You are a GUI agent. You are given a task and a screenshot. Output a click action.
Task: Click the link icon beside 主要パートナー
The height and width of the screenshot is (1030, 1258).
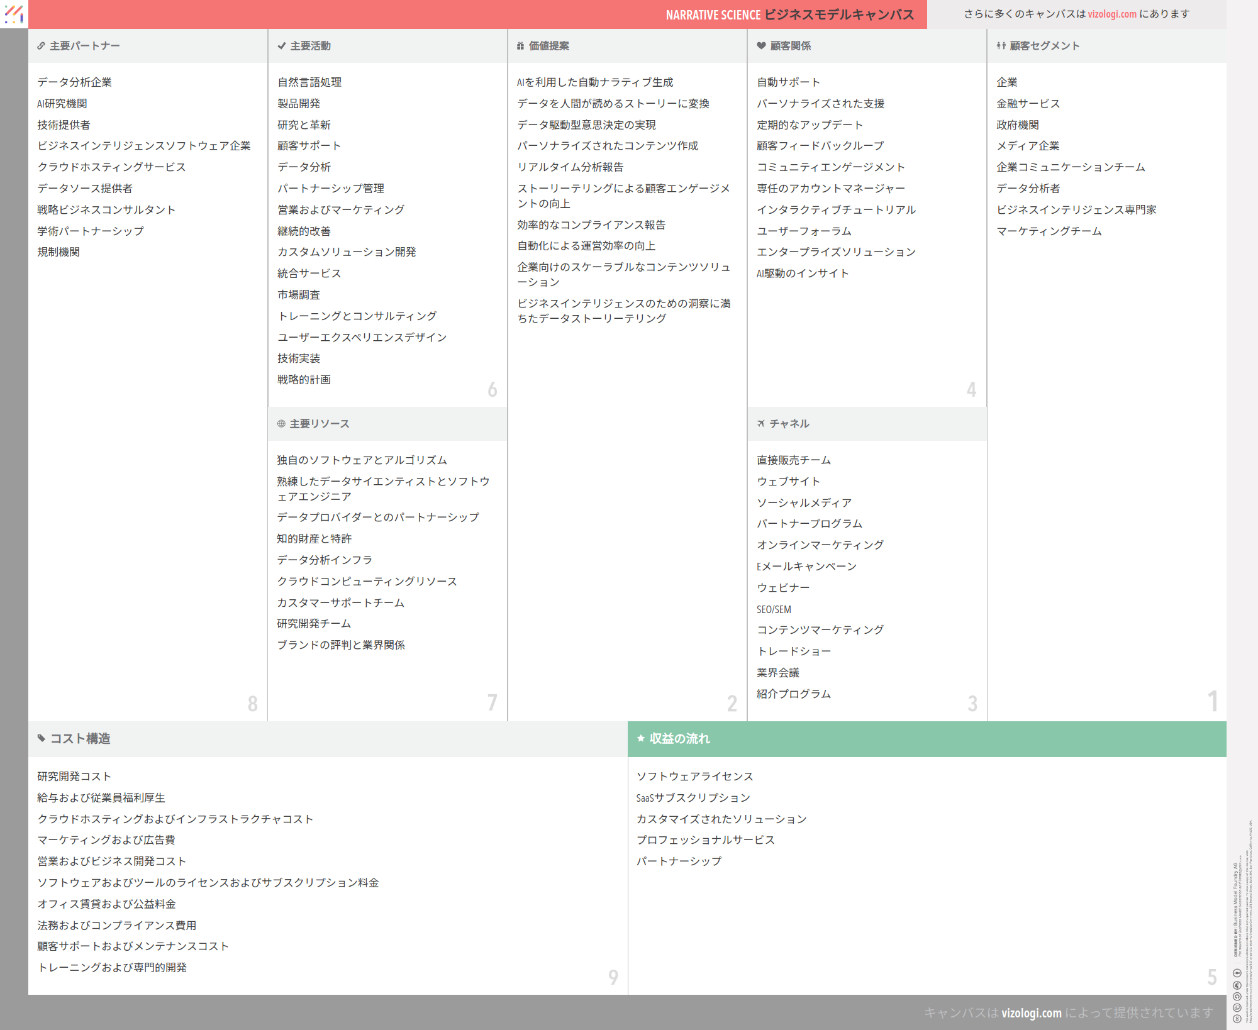tap(41, 46)
